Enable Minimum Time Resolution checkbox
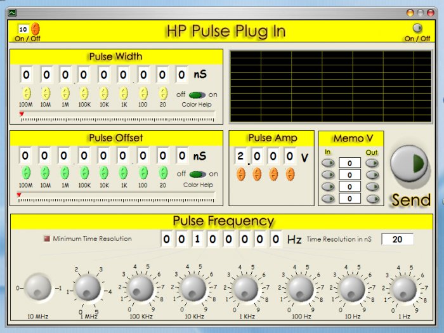This screenshot has height=333, width=444. 47,238
